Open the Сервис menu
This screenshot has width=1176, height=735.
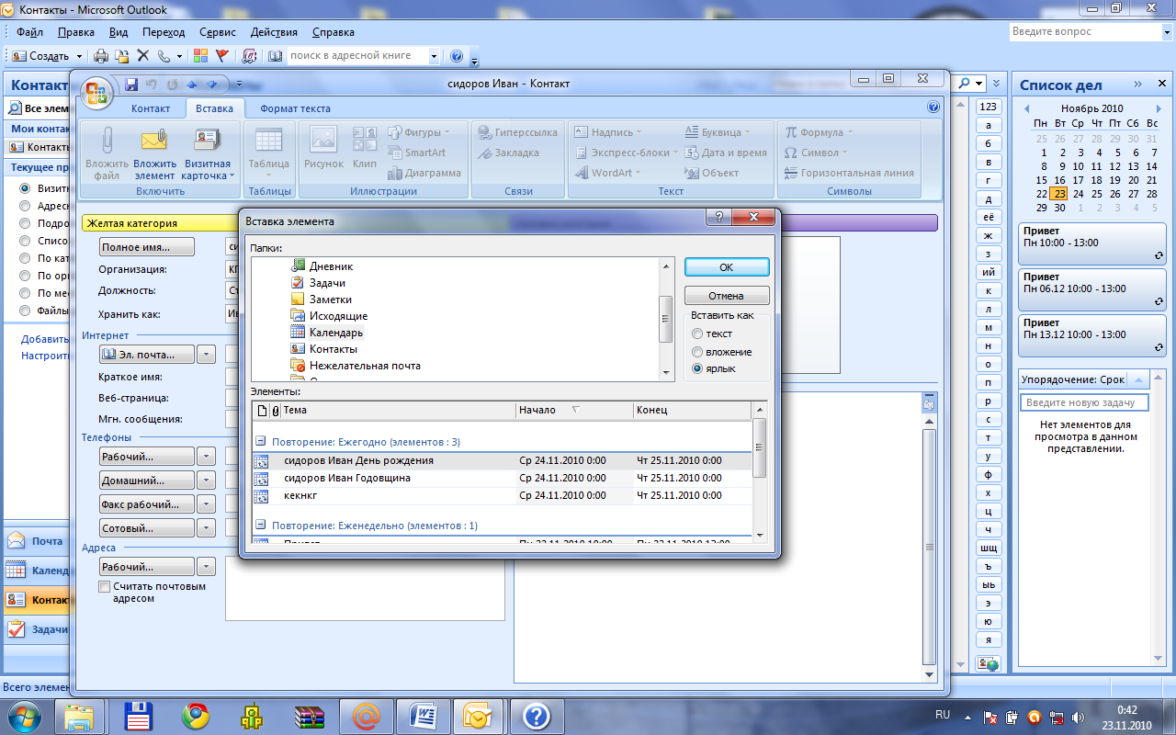[x=218, y=32]
